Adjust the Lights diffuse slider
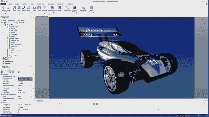The image size is (209, 117). tap(25, 109)
